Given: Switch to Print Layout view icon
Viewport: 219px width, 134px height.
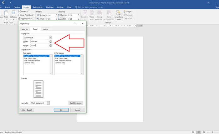Looking at the screenshot, I should click(x=198, y=132).
